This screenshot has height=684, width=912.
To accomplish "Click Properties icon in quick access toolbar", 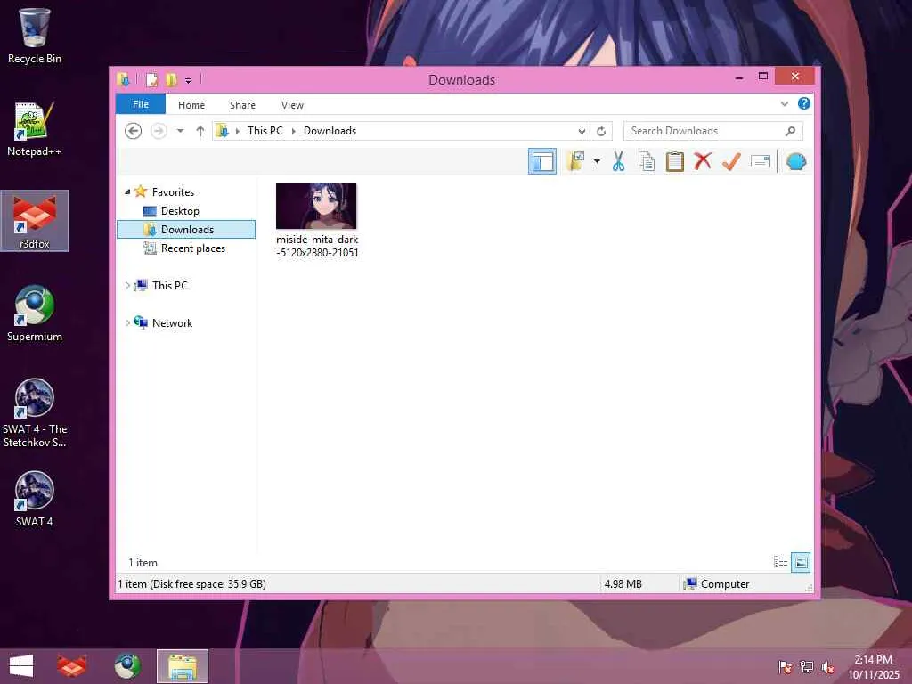I will click(151, 79).
